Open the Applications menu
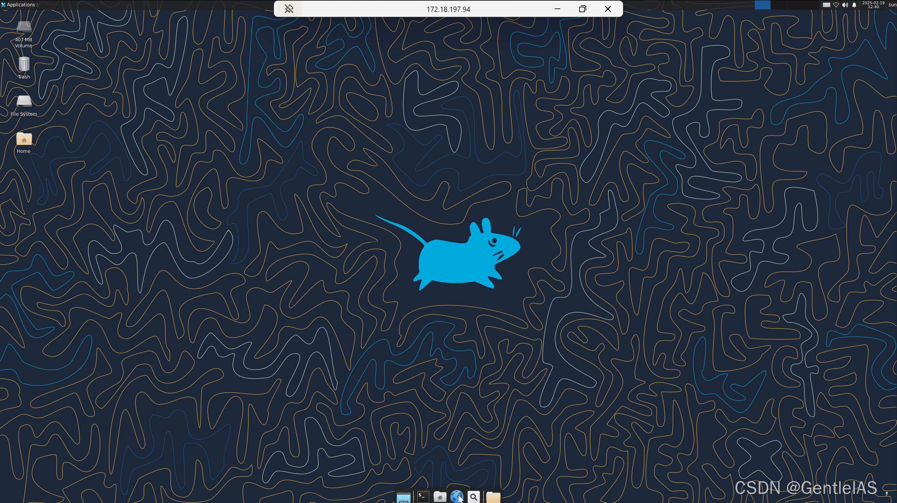This screenshot has width=897, height=503. coord(19,5)
